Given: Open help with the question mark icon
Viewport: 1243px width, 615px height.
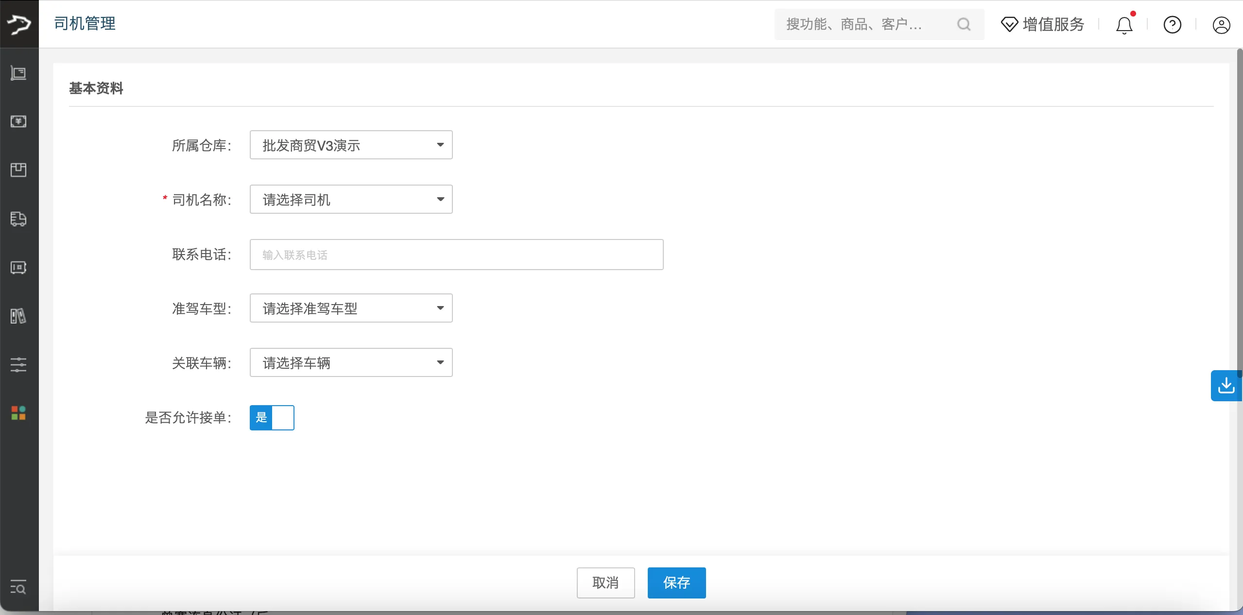Looking at the screenshot, I should point(1172,24).
